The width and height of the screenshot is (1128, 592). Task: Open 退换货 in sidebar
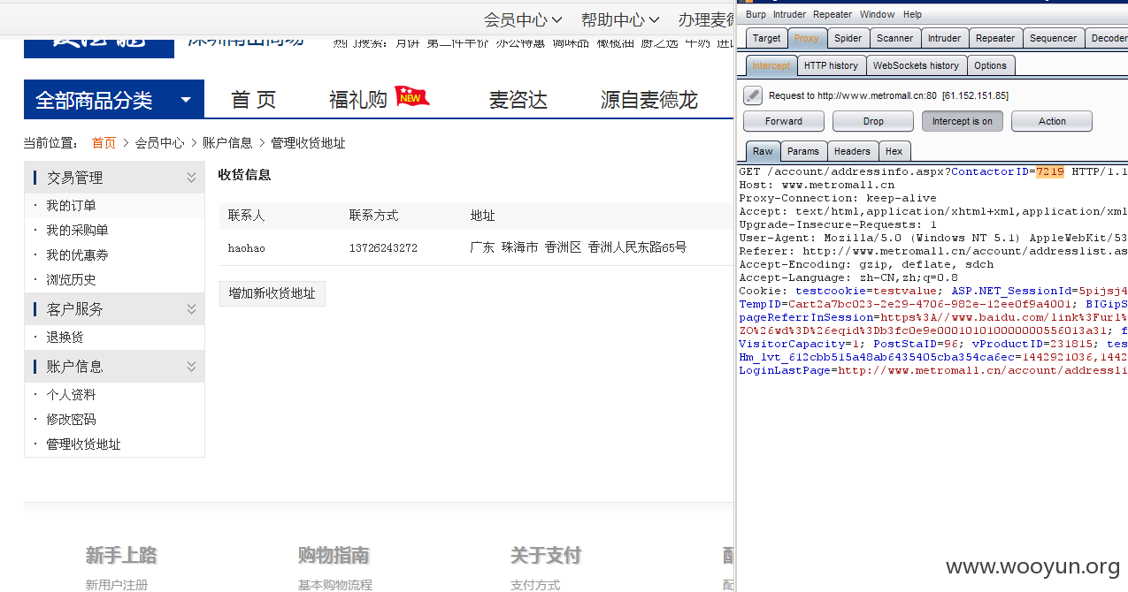65,337
